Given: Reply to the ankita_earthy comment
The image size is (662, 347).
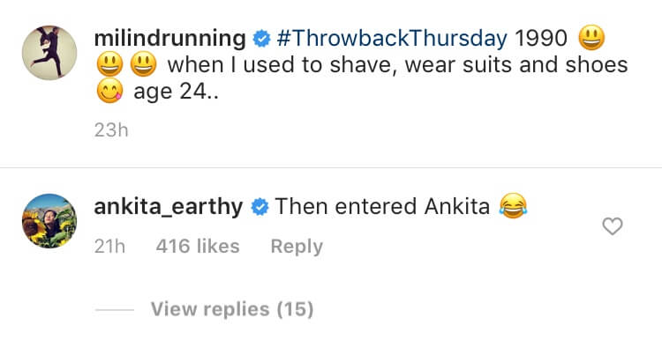Looking at the screenshot, I should pyautogui.click(x=297, y=247).
